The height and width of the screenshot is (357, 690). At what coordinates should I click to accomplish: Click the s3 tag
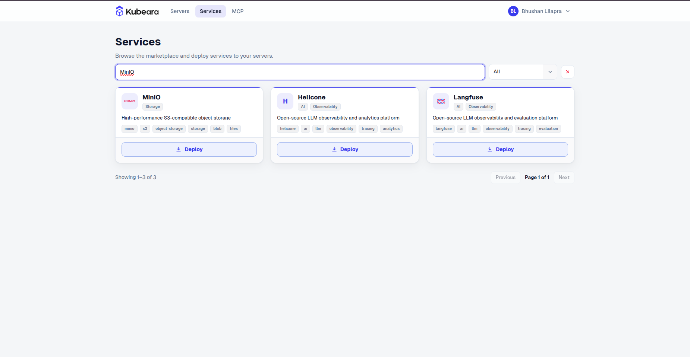coord(145,129)
